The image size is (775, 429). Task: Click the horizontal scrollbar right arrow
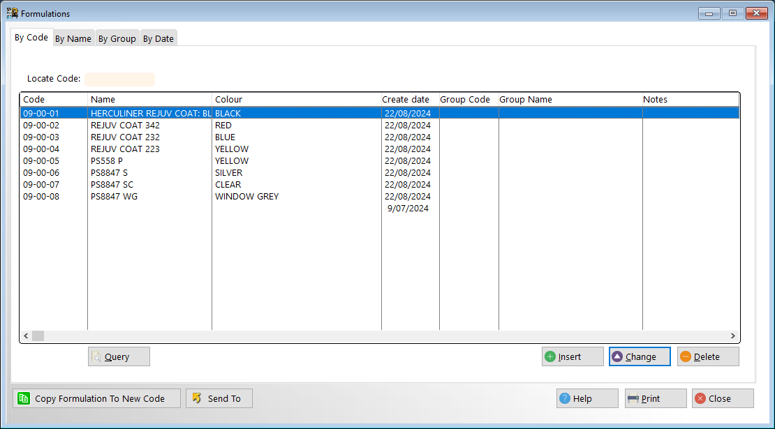[x=732, y=336]
